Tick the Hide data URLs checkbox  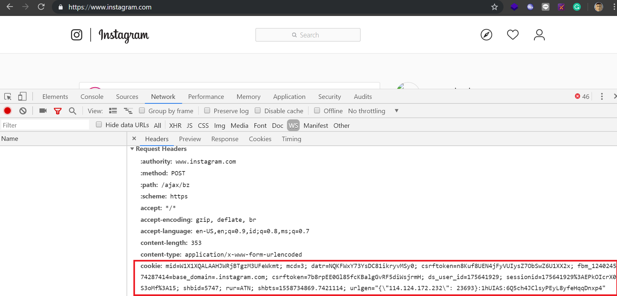99,125
